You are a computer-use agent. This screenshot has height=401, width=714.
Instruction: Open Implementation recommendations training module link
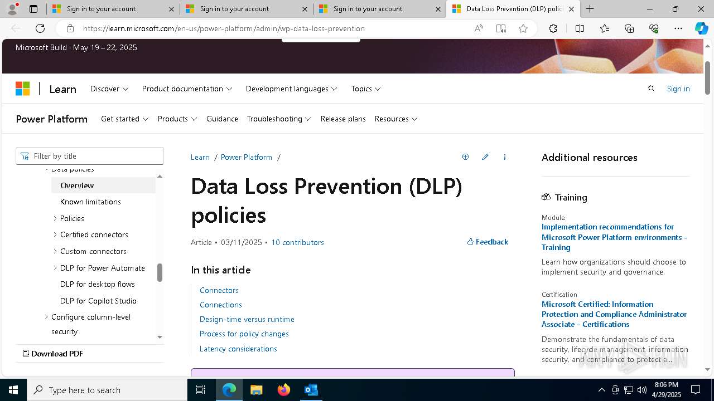[614, 237]
